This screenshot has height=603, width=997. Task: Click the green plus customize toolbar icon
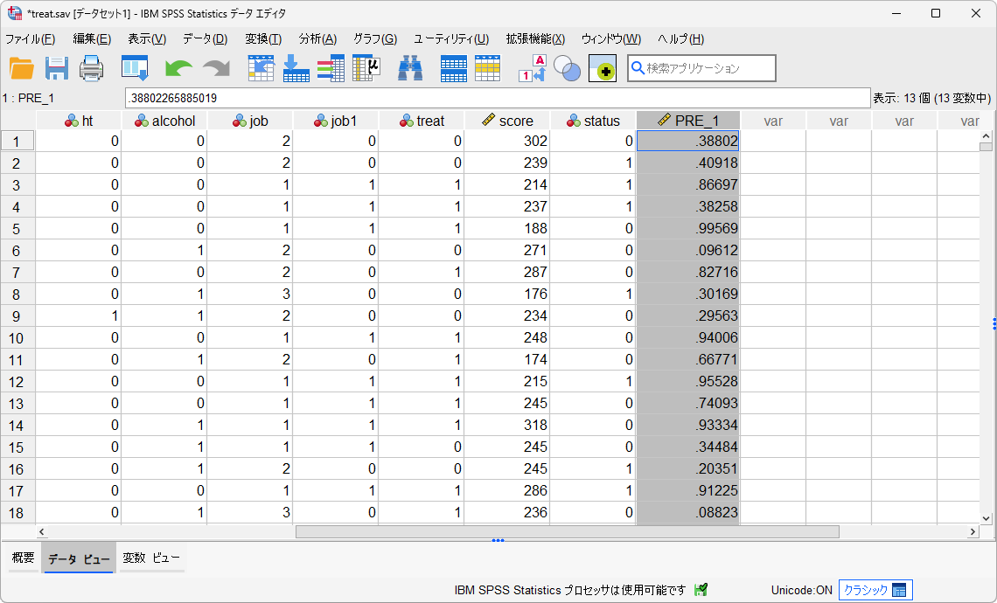603,68
